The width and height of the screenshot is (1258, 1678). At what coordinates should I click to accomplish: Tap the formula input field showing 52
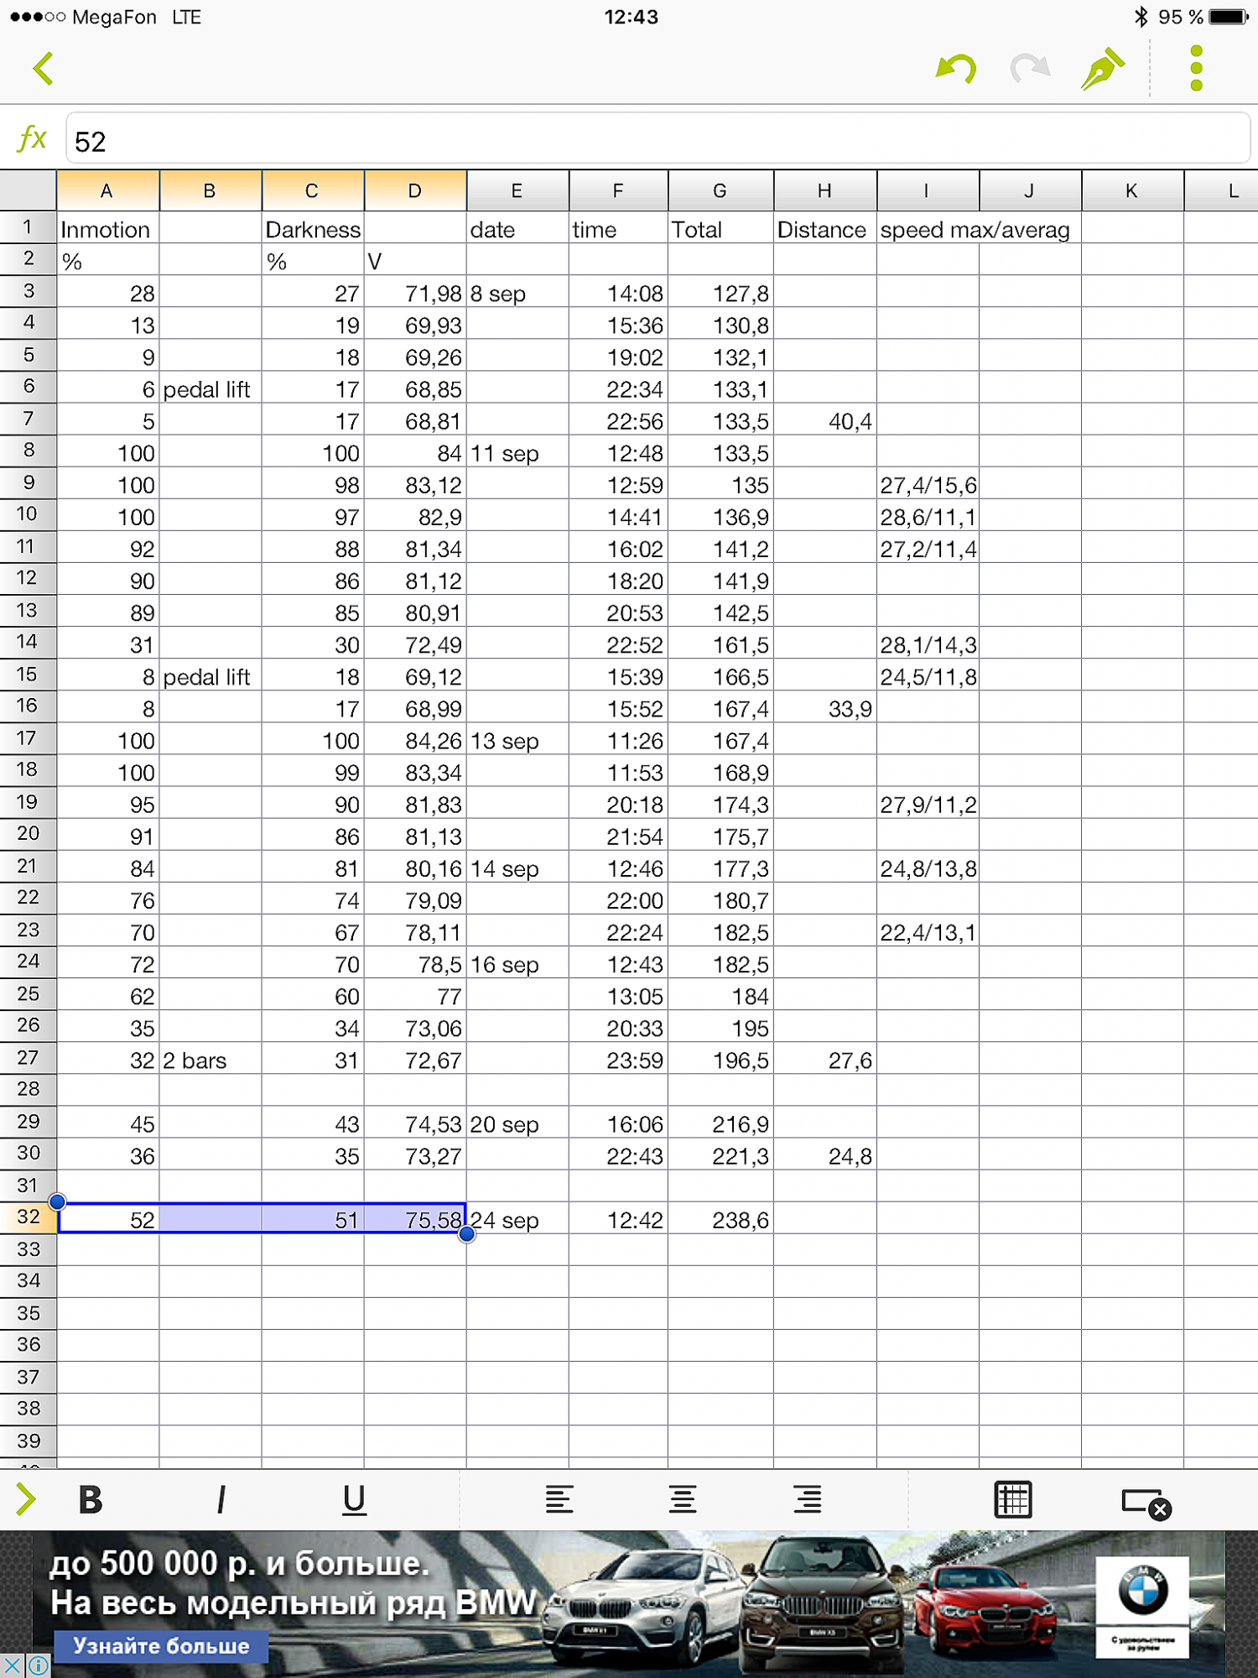(658, 140)
